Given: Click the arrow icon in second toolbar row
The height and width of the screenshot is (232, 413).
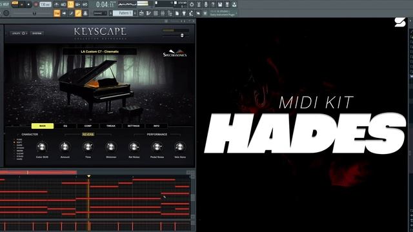Looking at the screenshot, I should tap(65, 13).
